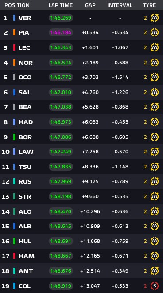Select the medium tyre icon in HAM's row
This screenshot has width=163, height=293.
click(155, 256)
